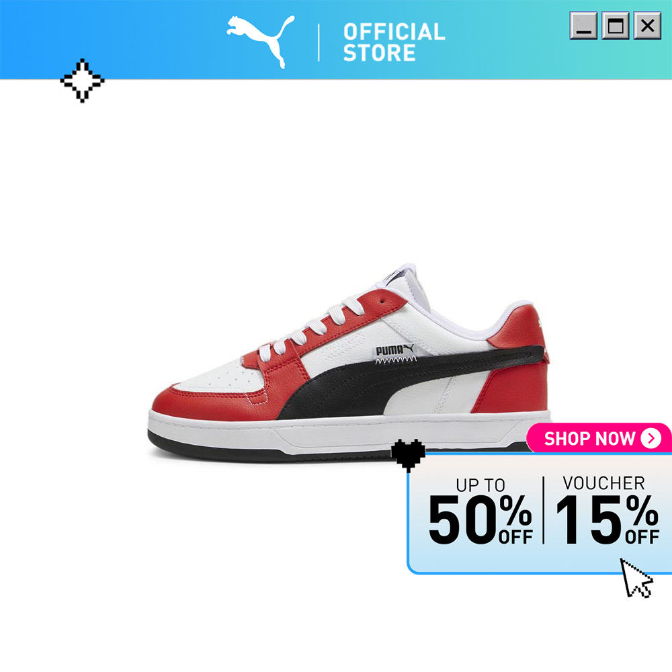This screenshot has width=672, height=672.
Task: Click the pixel mouse cursor arrow icon
Action: pos(636,578)
